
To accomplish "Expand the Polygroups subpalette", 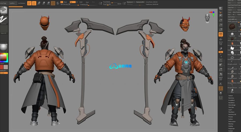I will (x=231, y=129).
